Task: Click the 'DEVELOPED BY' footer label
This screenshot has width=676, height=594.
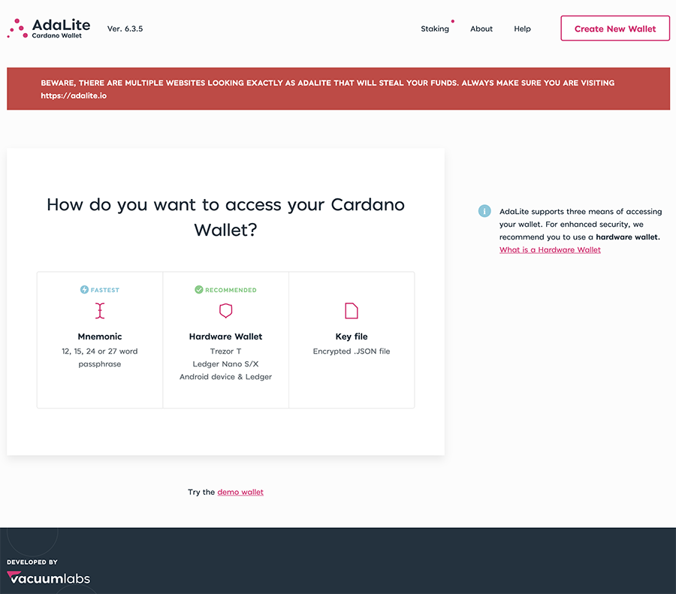Action: point(32,562)
